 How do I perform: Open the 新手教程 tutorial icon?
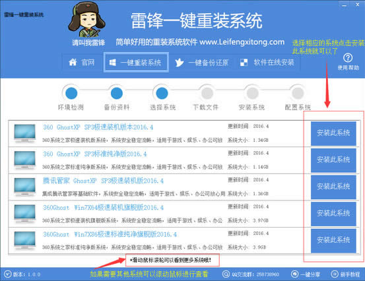pos(335,274)
